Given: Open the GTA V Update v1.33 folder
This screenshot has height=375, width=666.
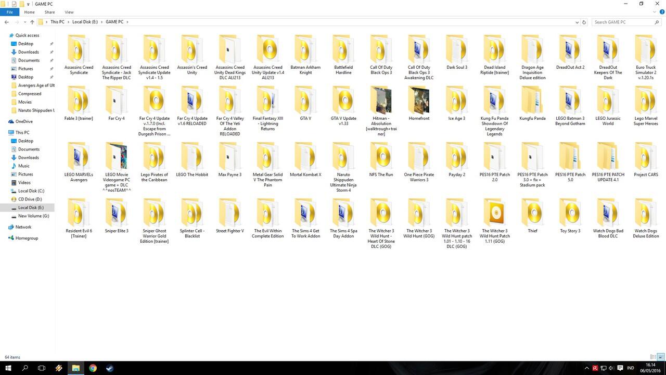Looking at the screenshot, I should pos(343,106).
